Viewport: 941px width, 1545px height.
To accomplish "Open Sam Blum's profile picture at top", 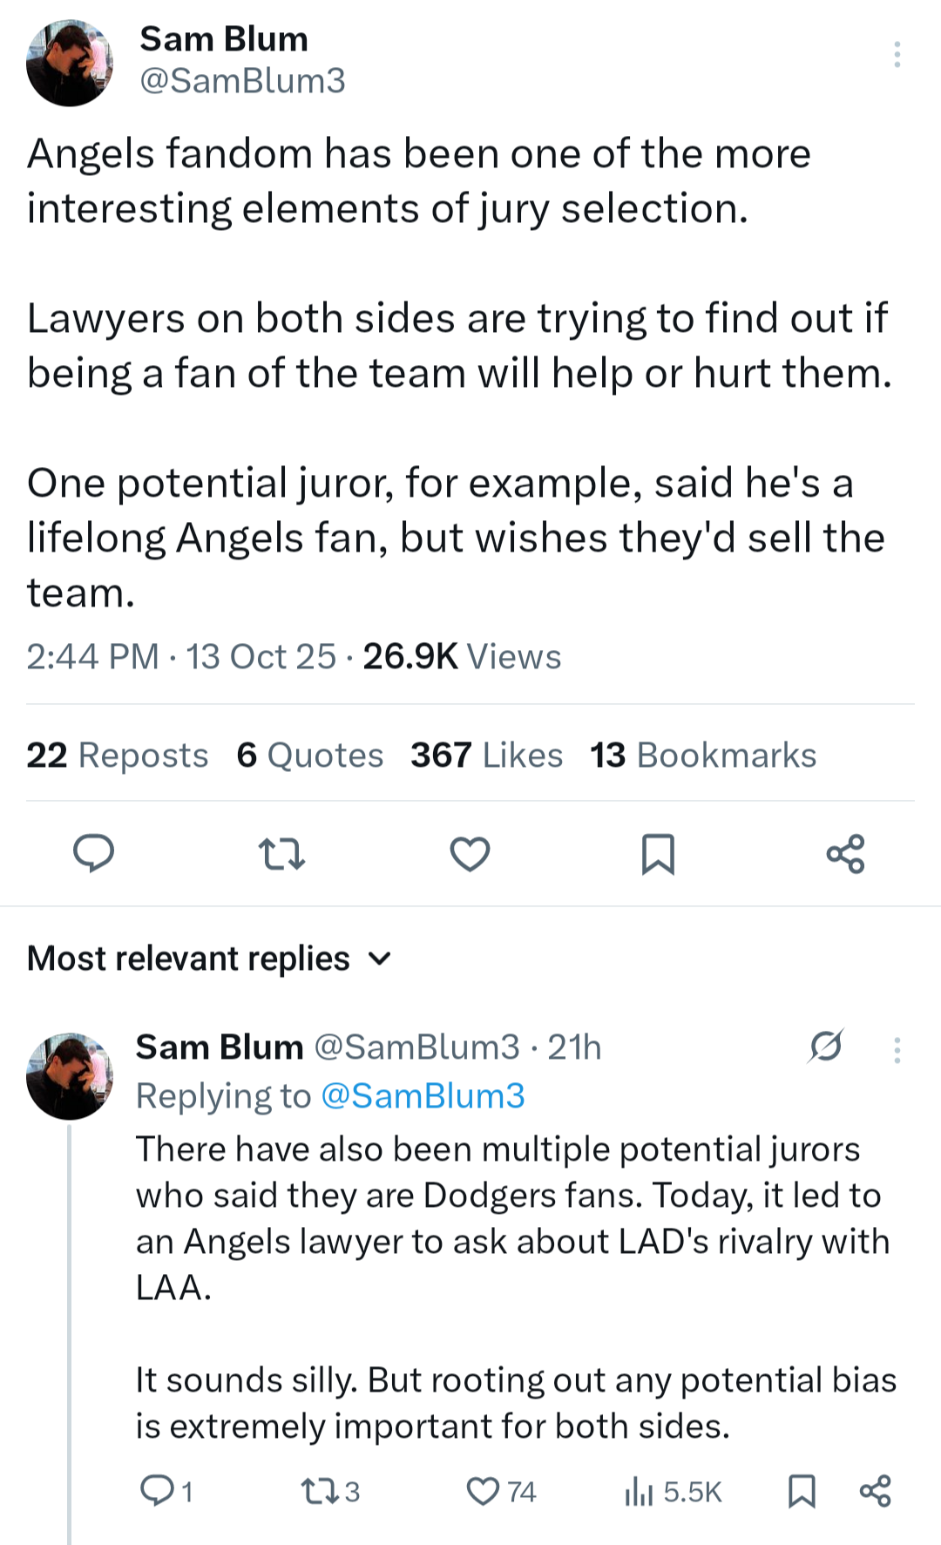I will (x=70, y=63).
